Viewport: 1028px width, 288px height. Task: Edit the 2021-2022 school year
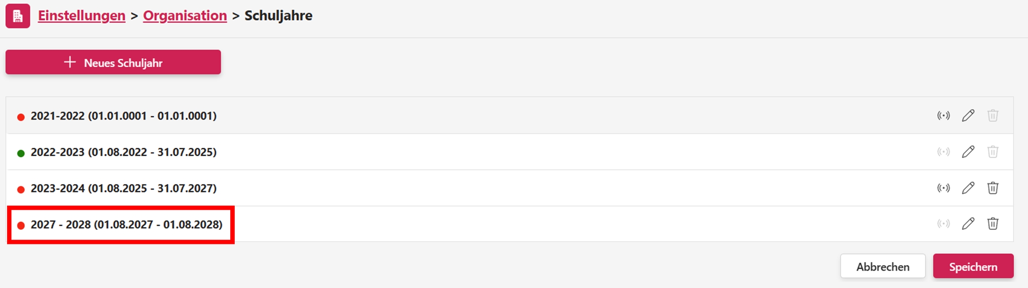pos(968,116)
